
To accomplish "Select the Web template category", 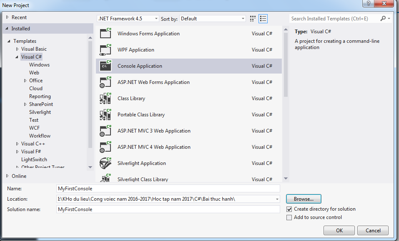I will 34,73.
